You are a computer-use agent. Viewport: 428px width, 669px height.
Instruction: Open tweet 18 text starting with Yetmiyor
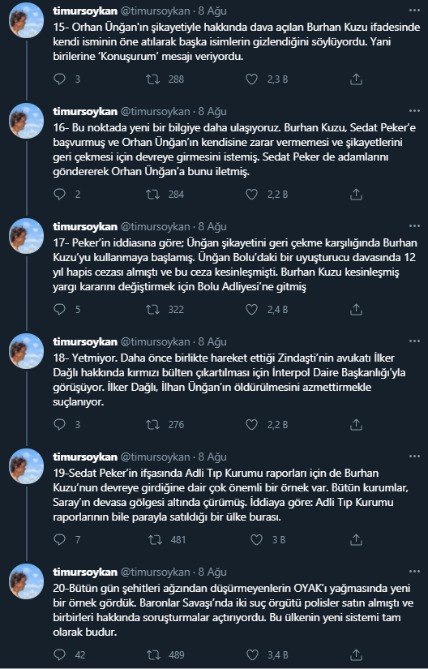point(229,380)
